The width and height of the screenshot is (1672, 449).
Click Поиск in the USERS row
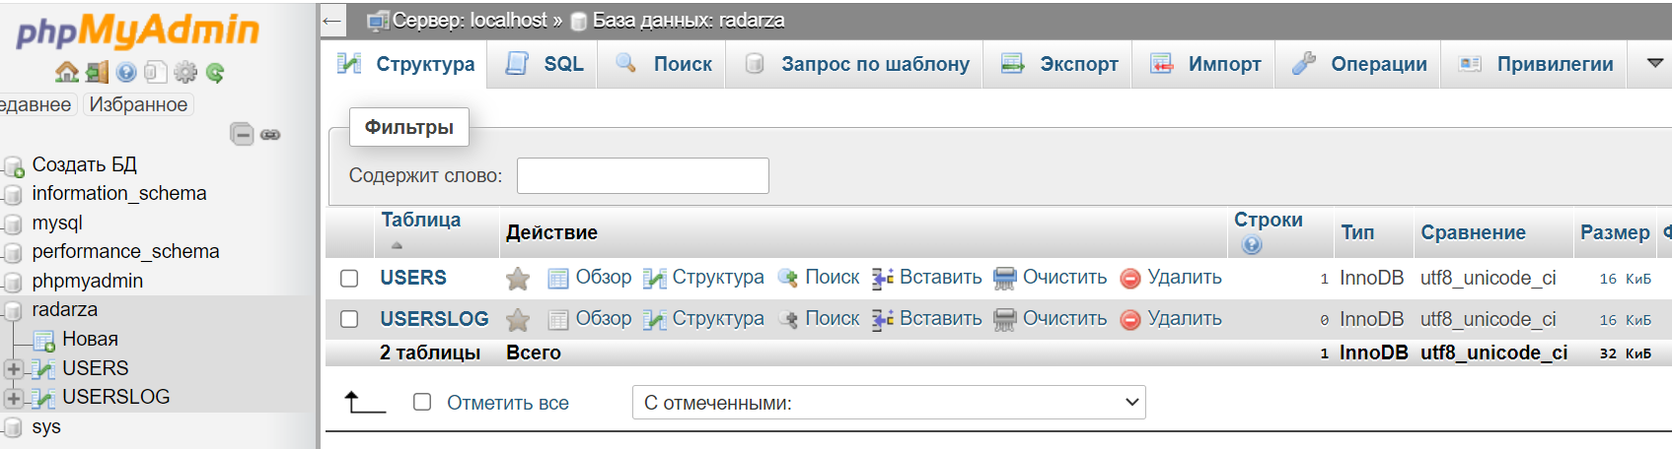coord(819,278)
